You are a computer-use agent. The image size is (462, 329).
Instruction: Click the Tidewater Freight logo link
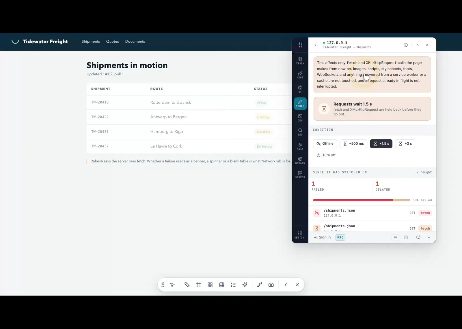coord(40,41)
